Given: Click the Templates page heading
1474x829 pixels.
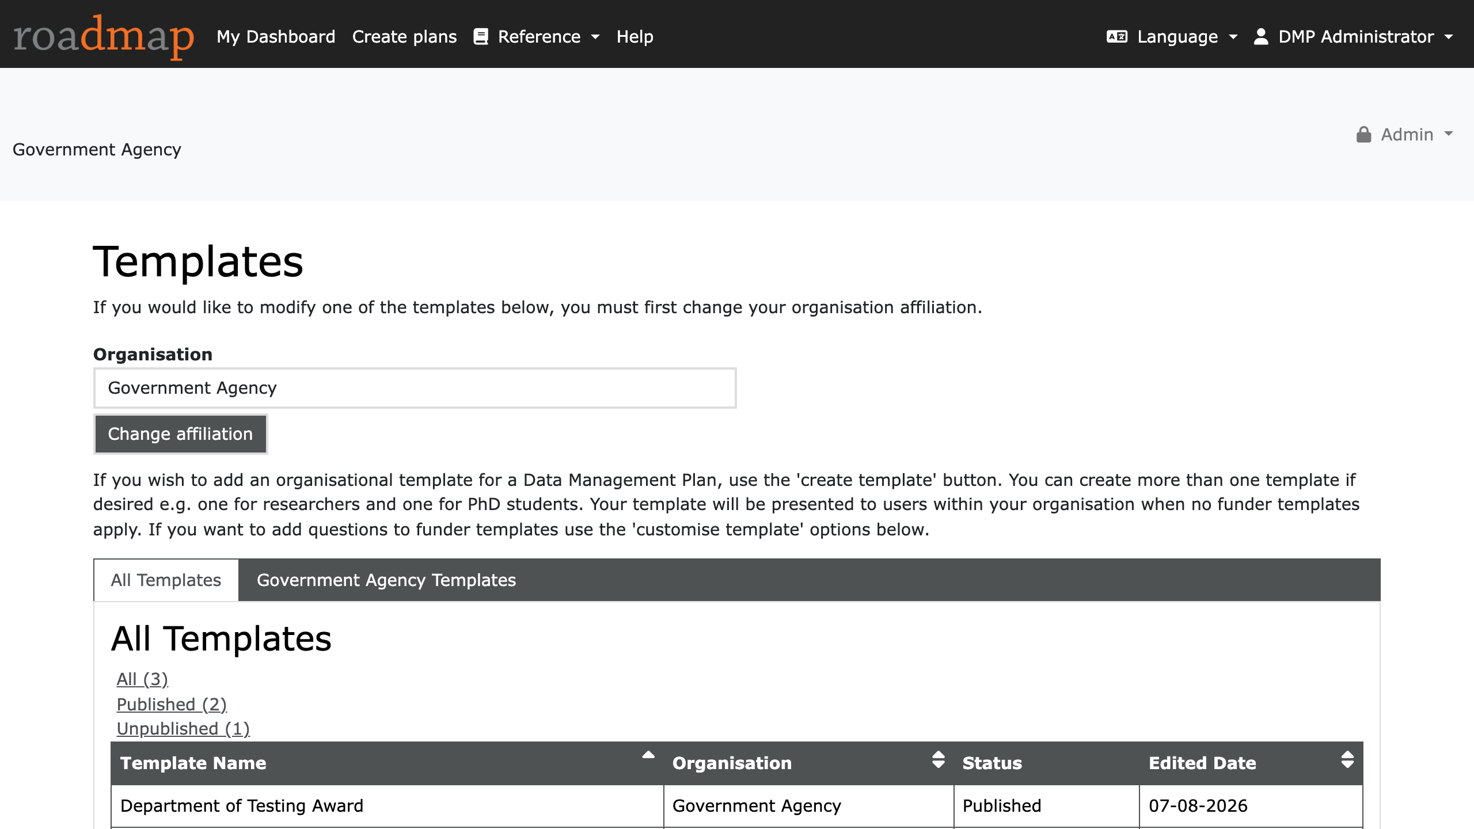Looking at the screenshot, I should [x=198, y=262].
